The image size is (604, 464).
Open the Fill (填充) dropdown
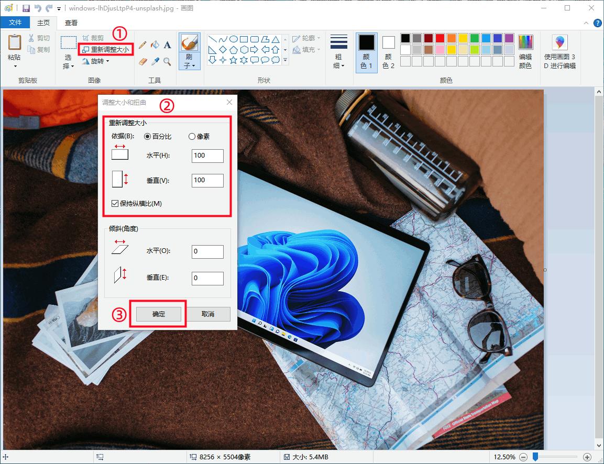306,50
